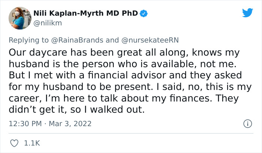Click the blue verified badge
The width and height of the screenshot is (262, 153).
[144, 14]
